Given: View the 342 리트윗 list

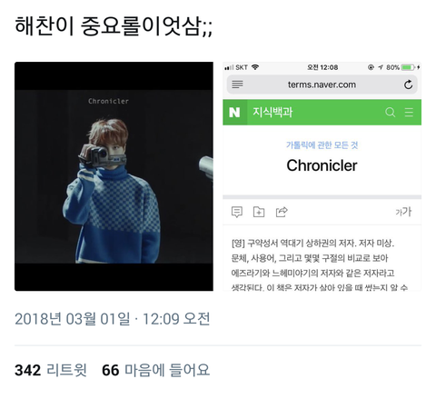Looking at the screenshot, I should [x=51, y=370].
